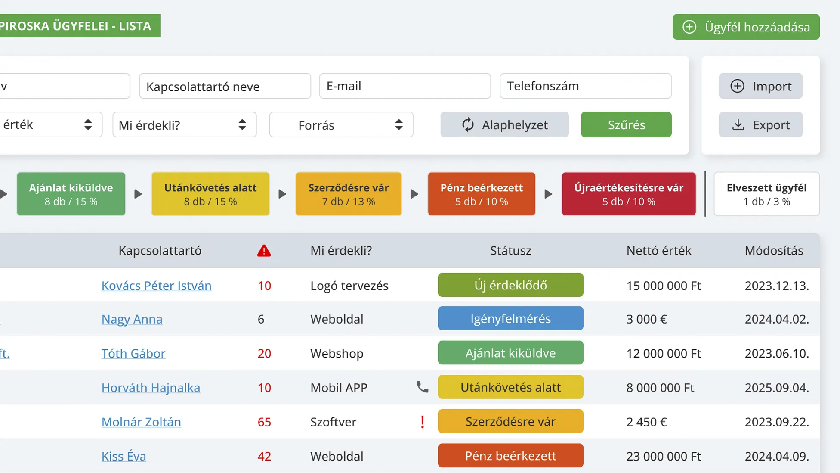The image size is (840, 473).
Task: Export the client list
Action: coord(760,125)
